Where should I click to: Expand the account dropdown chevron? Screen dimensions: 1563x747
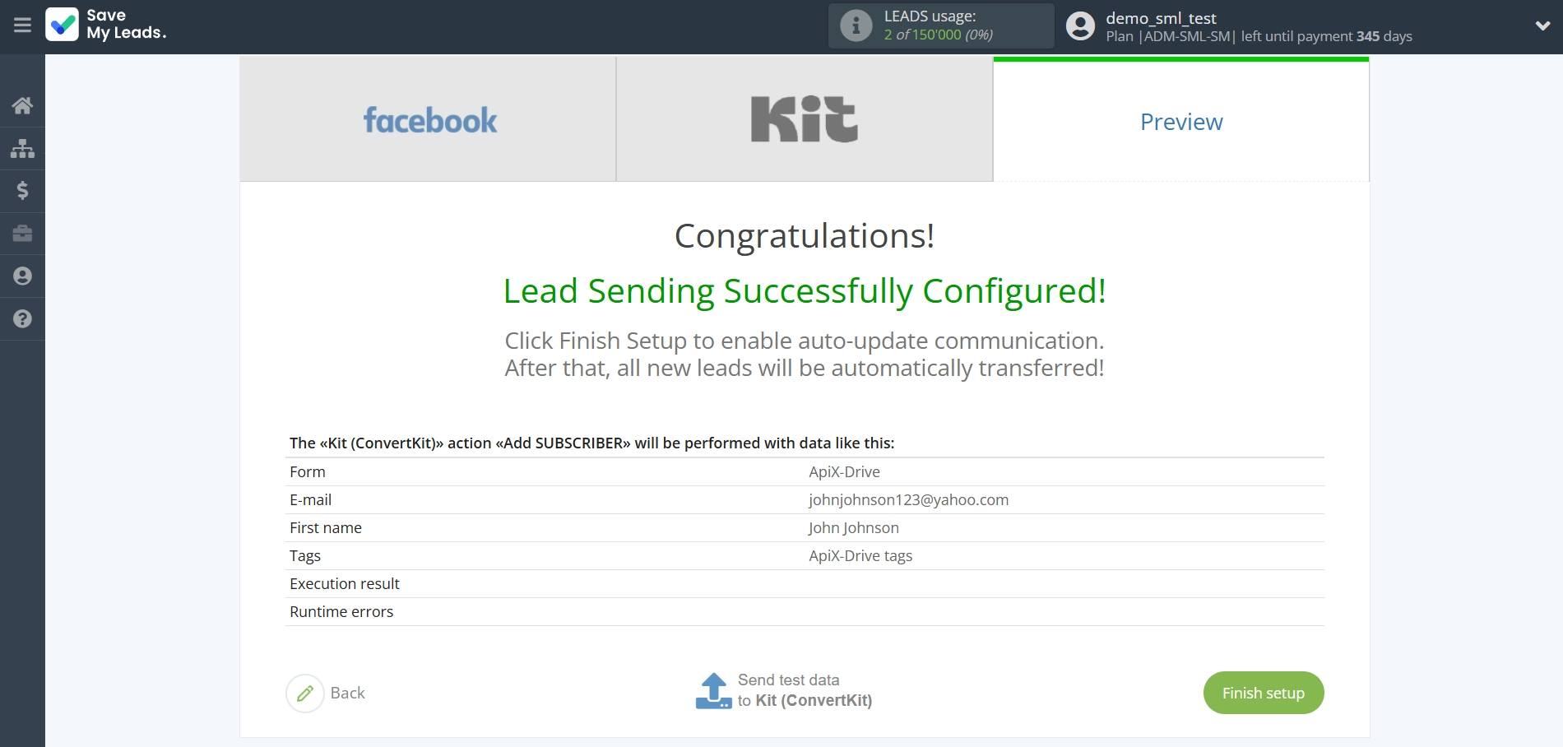coord(1542,26)
